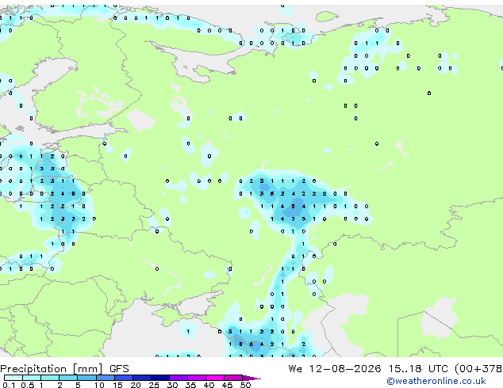The image size is (503, 388).
Task: Click the 15–20 mm legend color swatch
Action: [123, 378]
